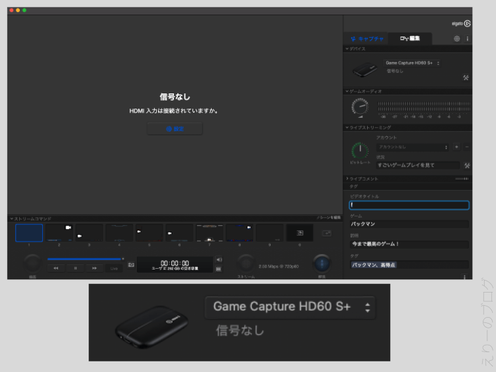This screenshot has width=496, height=372.
Task: Click the fast-forward playback button
Action: [95, 268]
